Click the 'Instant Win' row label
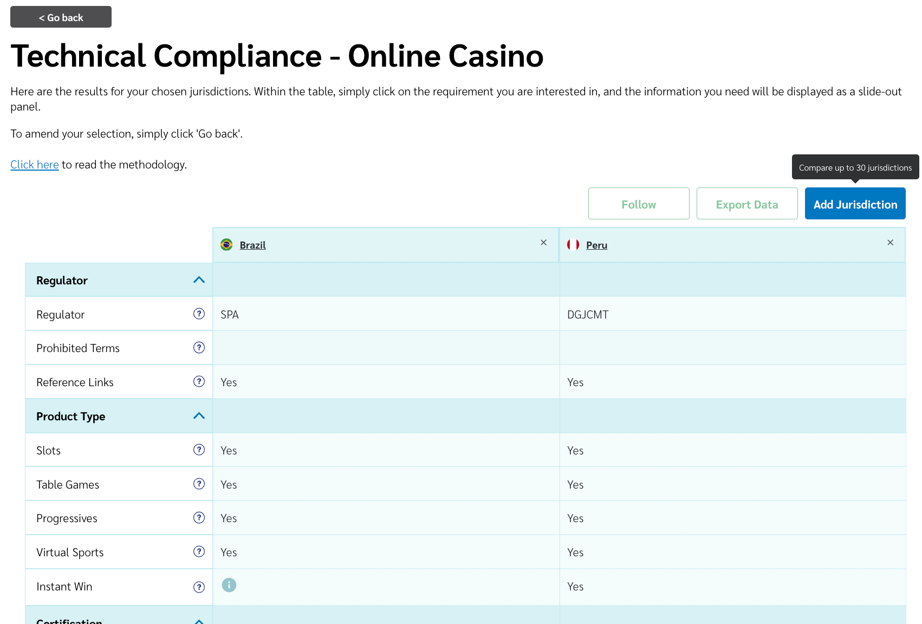 [64, 587]
